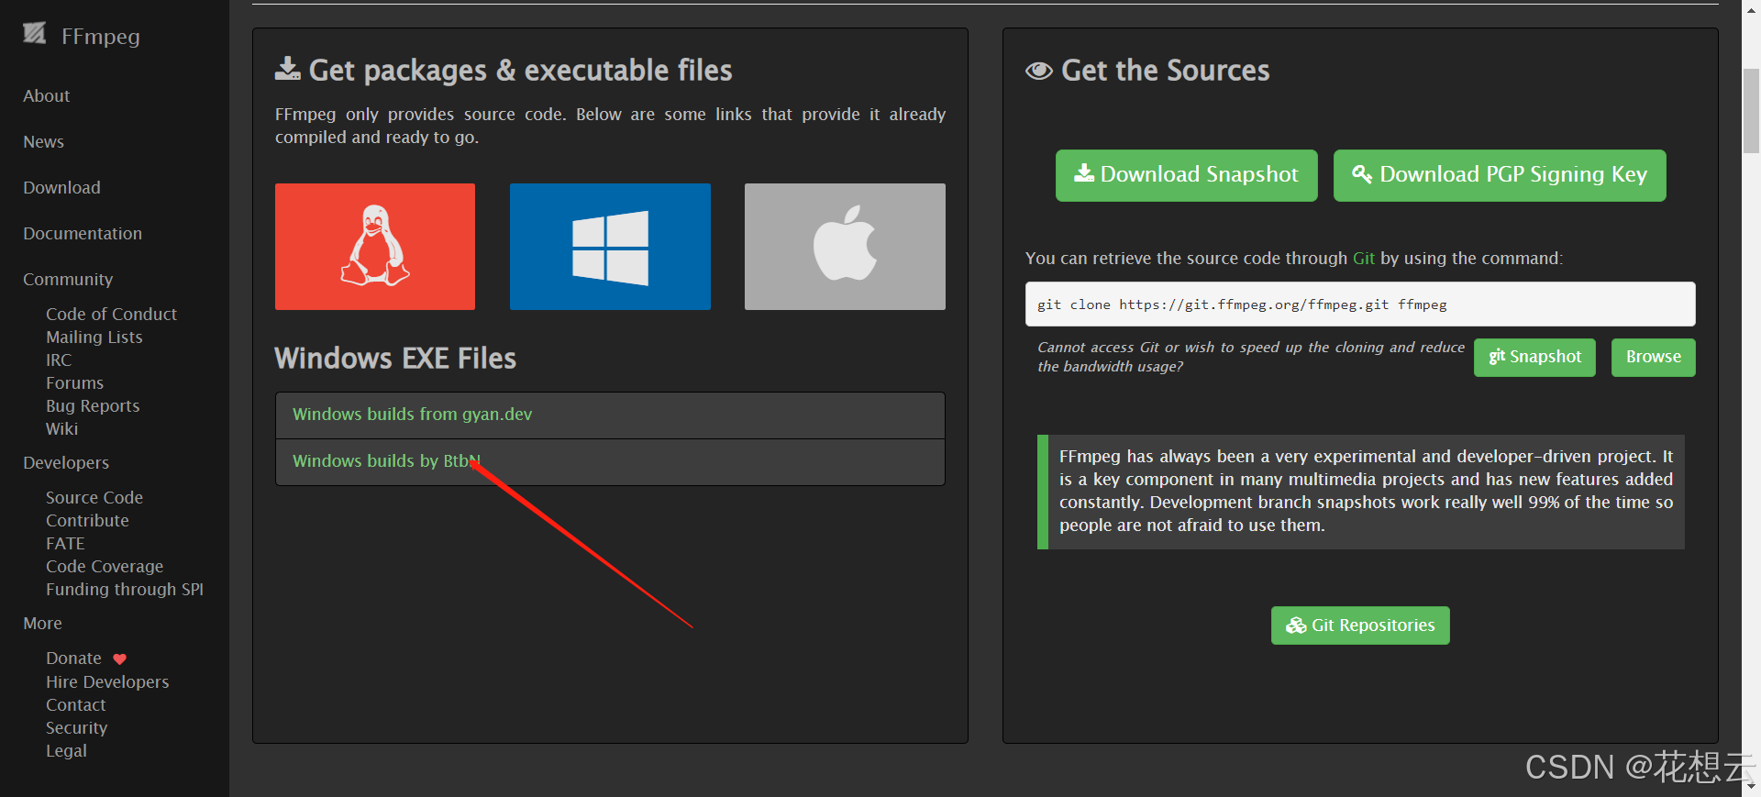Open IRC link in sidebar
The image size is (1761, 797).
point(59,360)
